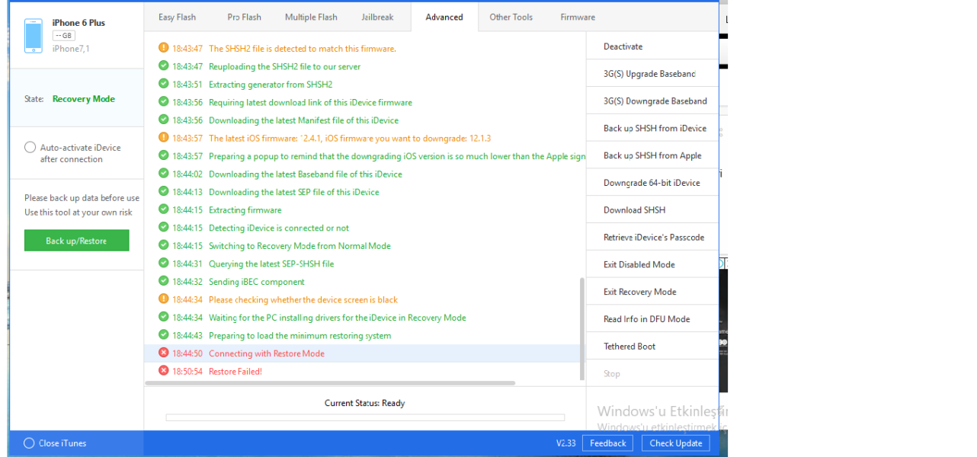Click the restore progress bar
The height and width of the screenshot is (457, 977).
tap(365, 417)
